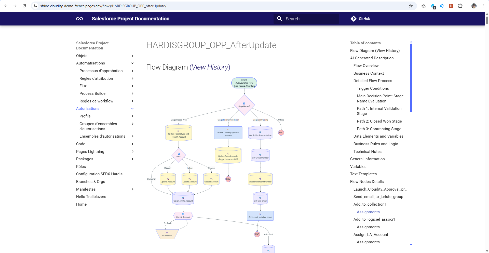The width and height of the screenshot is (489, 253).
Task: Click the table of contents scroll-down arrow
Action: tap(411, 245)
